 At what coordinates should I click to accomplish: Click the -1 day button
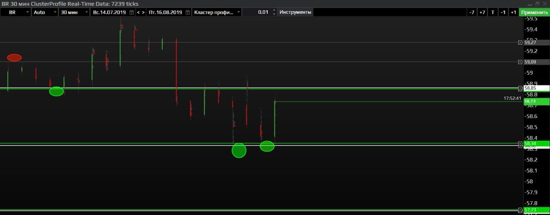[x=503, y=12]
